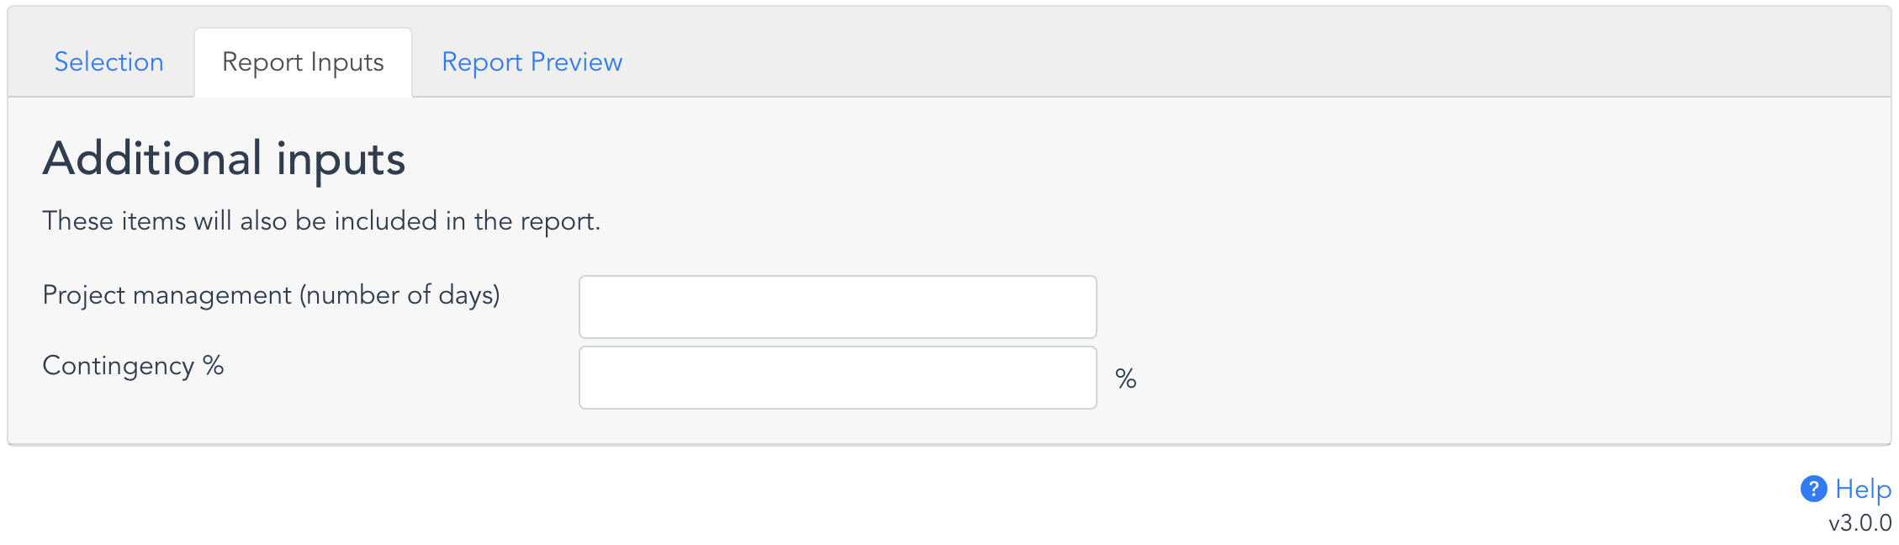Click into the Contingency % input box

[x=838, y=378]
